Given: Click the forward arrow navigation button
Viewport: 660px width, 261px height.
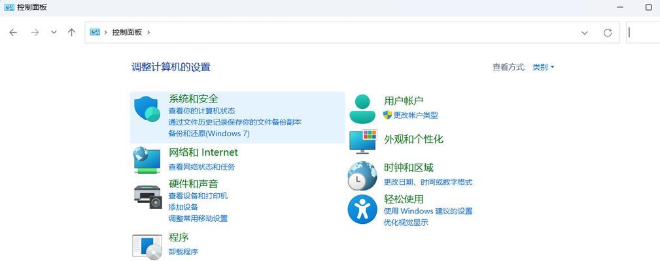Looking at the screenshot, I should [x=35, y=33].
